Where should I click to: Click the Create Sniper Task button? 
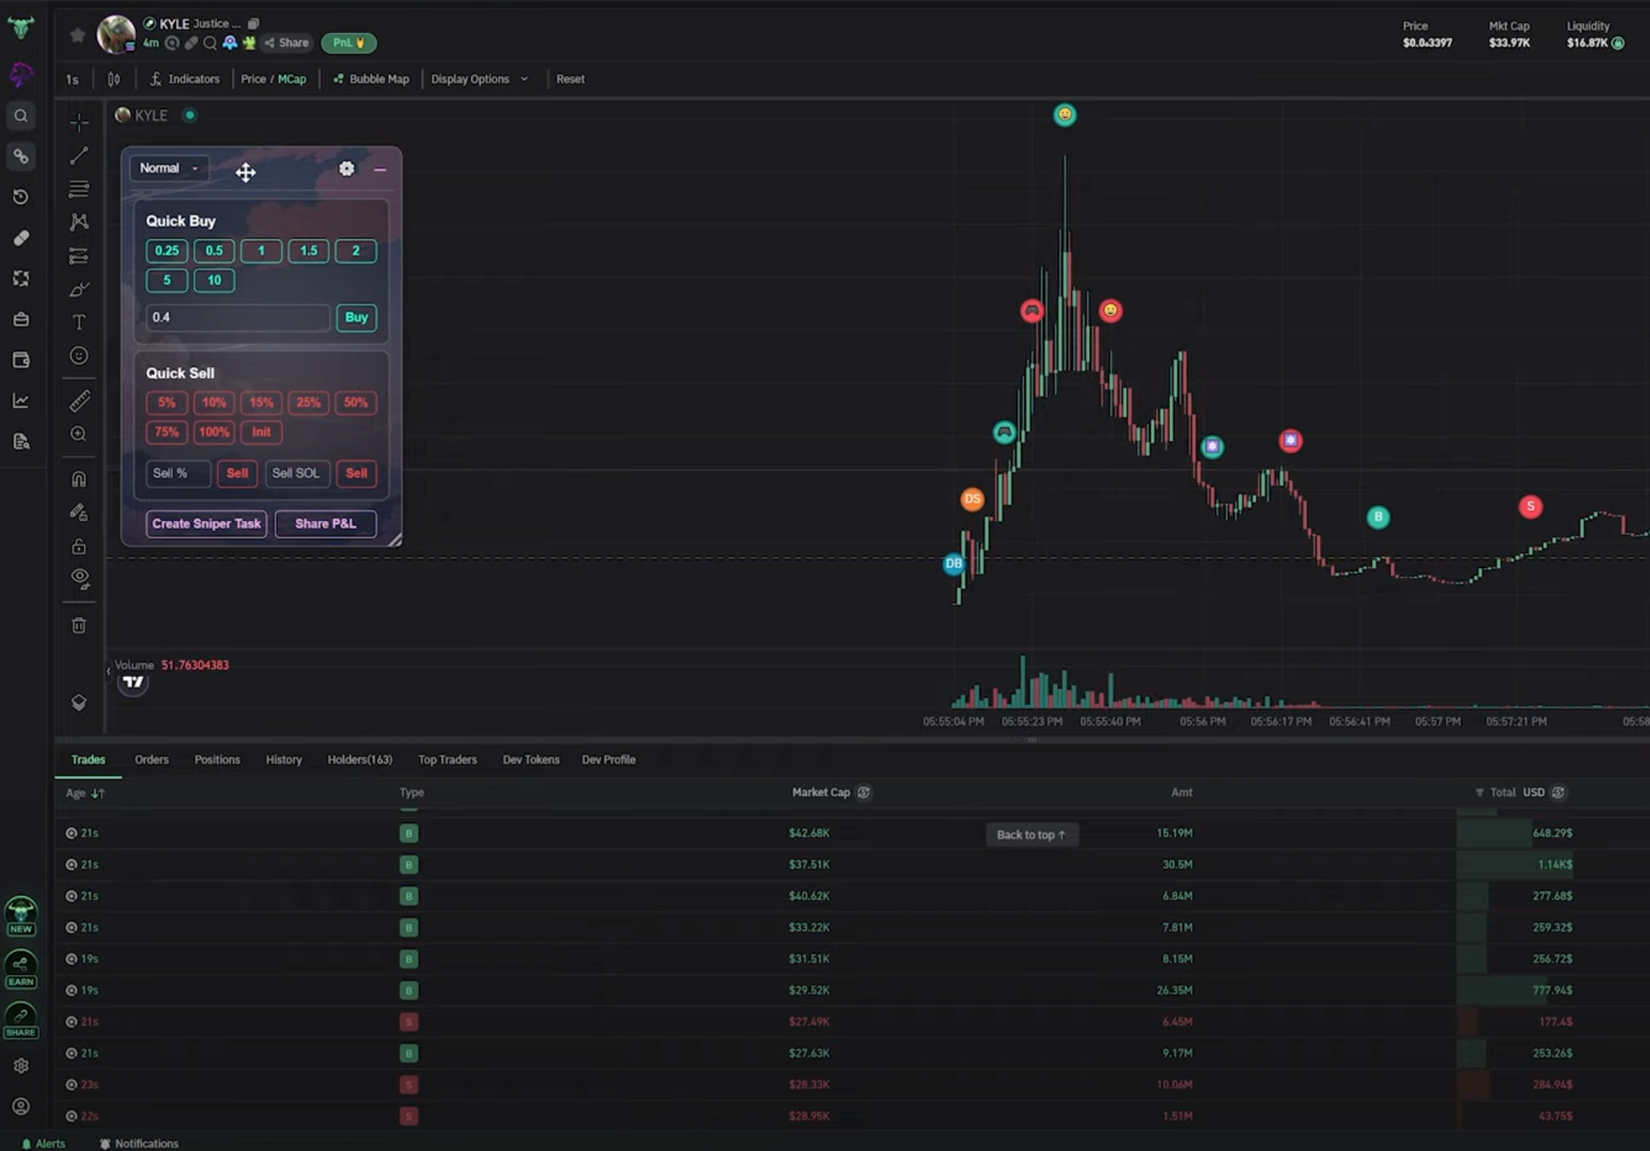pyautogui.click(x=205, y=524)
